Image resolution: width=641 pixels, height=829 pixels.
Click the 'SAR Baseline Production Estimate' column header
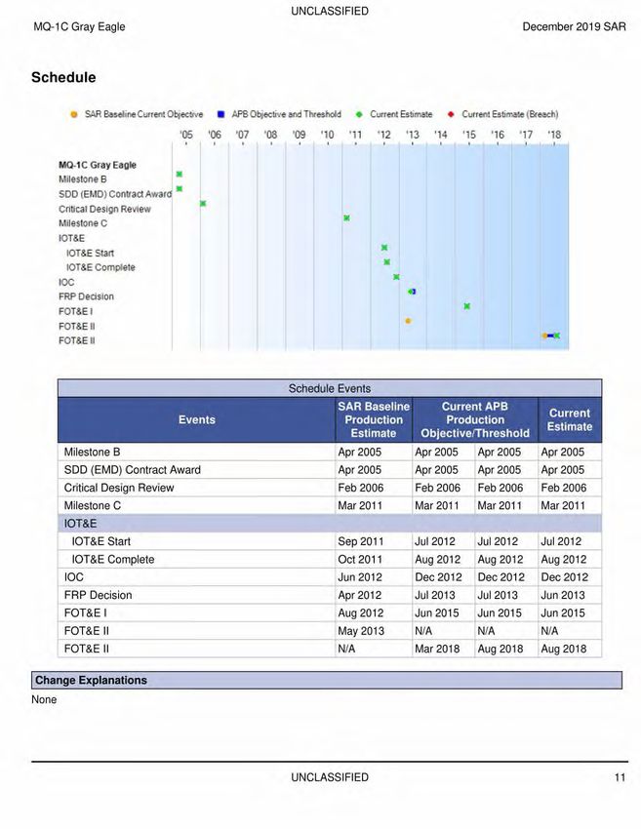pyautogui.click(x=374, y=419)
